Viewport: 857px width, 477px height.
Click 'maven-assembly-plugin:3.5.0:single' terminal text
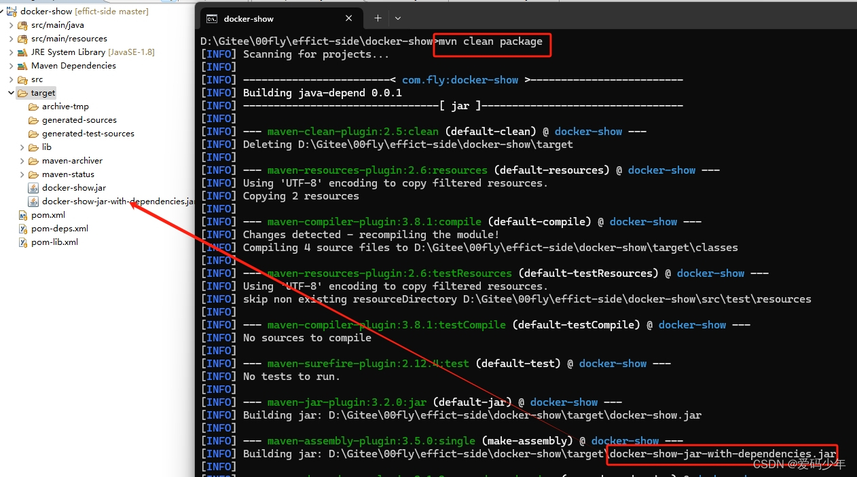point(371,441)
